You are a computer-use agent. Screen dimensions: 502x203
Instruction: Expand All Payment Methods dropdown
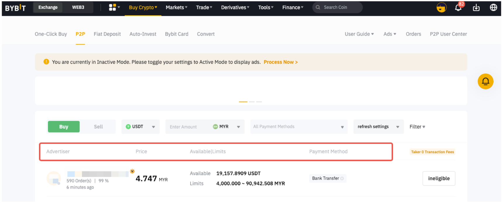click(298, 127)
